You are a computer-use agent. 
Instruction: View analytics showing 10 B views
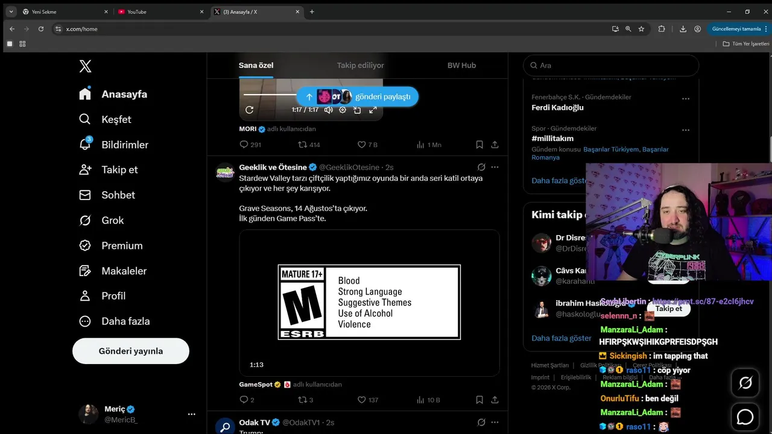pos(428,400)
